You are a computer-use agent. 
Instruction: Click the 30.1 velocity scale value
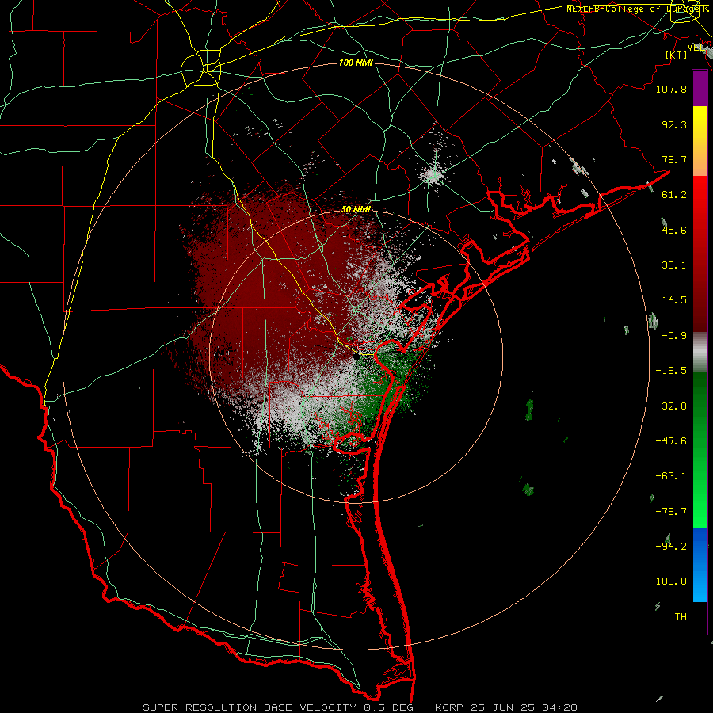point(674,265)
